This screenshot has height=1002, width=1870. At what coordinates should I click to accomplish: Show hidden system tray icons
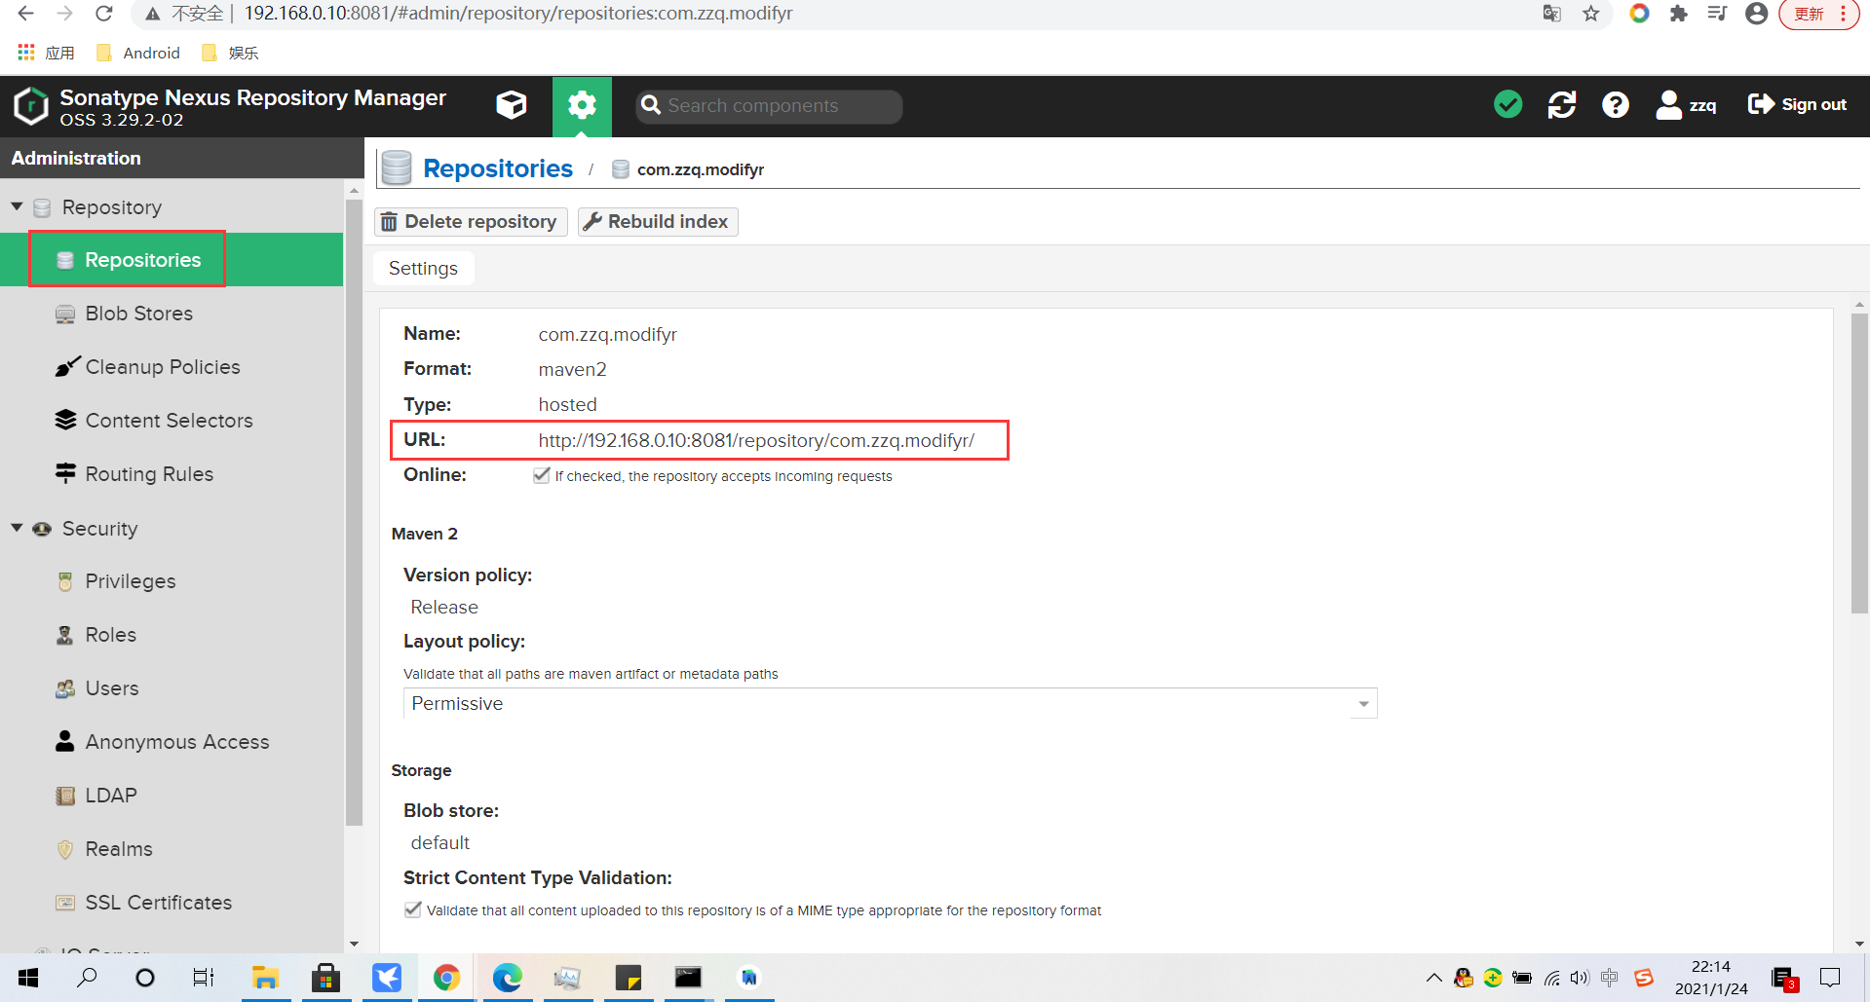click(1433, 978)
